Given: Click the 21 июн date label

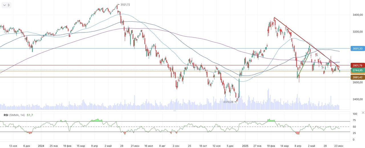Looking at the screenshot, I should [135, 146].
